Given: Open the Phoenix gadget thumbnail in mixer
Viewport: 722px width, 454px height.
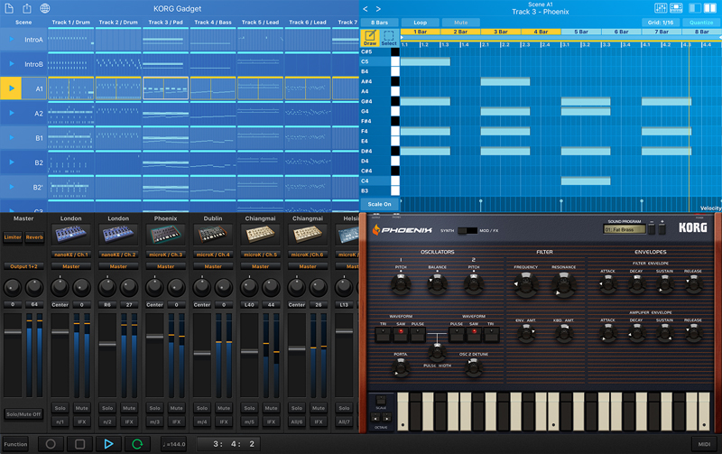Looking at the screenshot, I should [x=166, y=235].
